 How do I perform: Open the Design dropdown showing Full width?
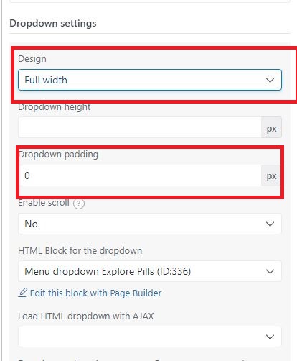tap(150, 80)
